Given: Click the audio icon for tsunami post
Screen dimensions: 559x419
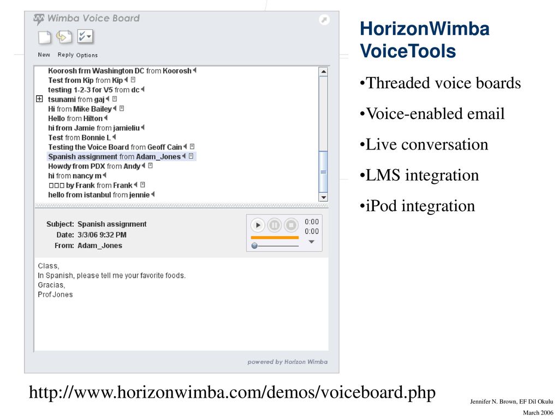Looking at the screenshot, I should pyautogui.click(x=108, y=99).
